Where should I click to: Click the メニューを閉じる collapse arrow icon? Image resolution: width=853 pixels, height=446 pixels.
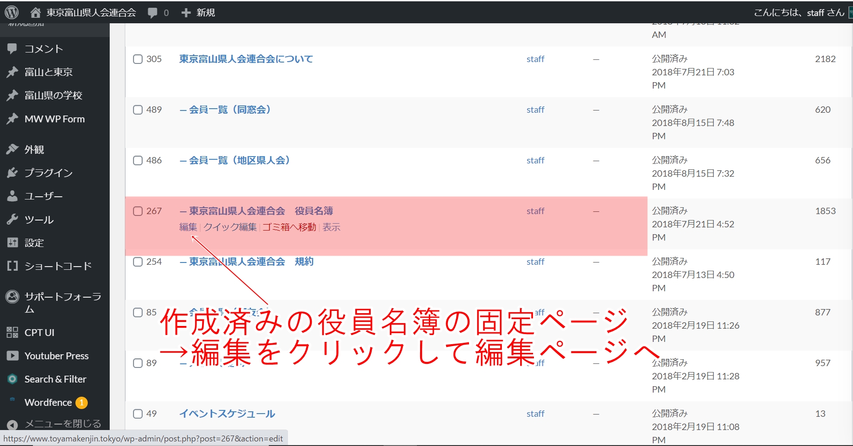12,425
